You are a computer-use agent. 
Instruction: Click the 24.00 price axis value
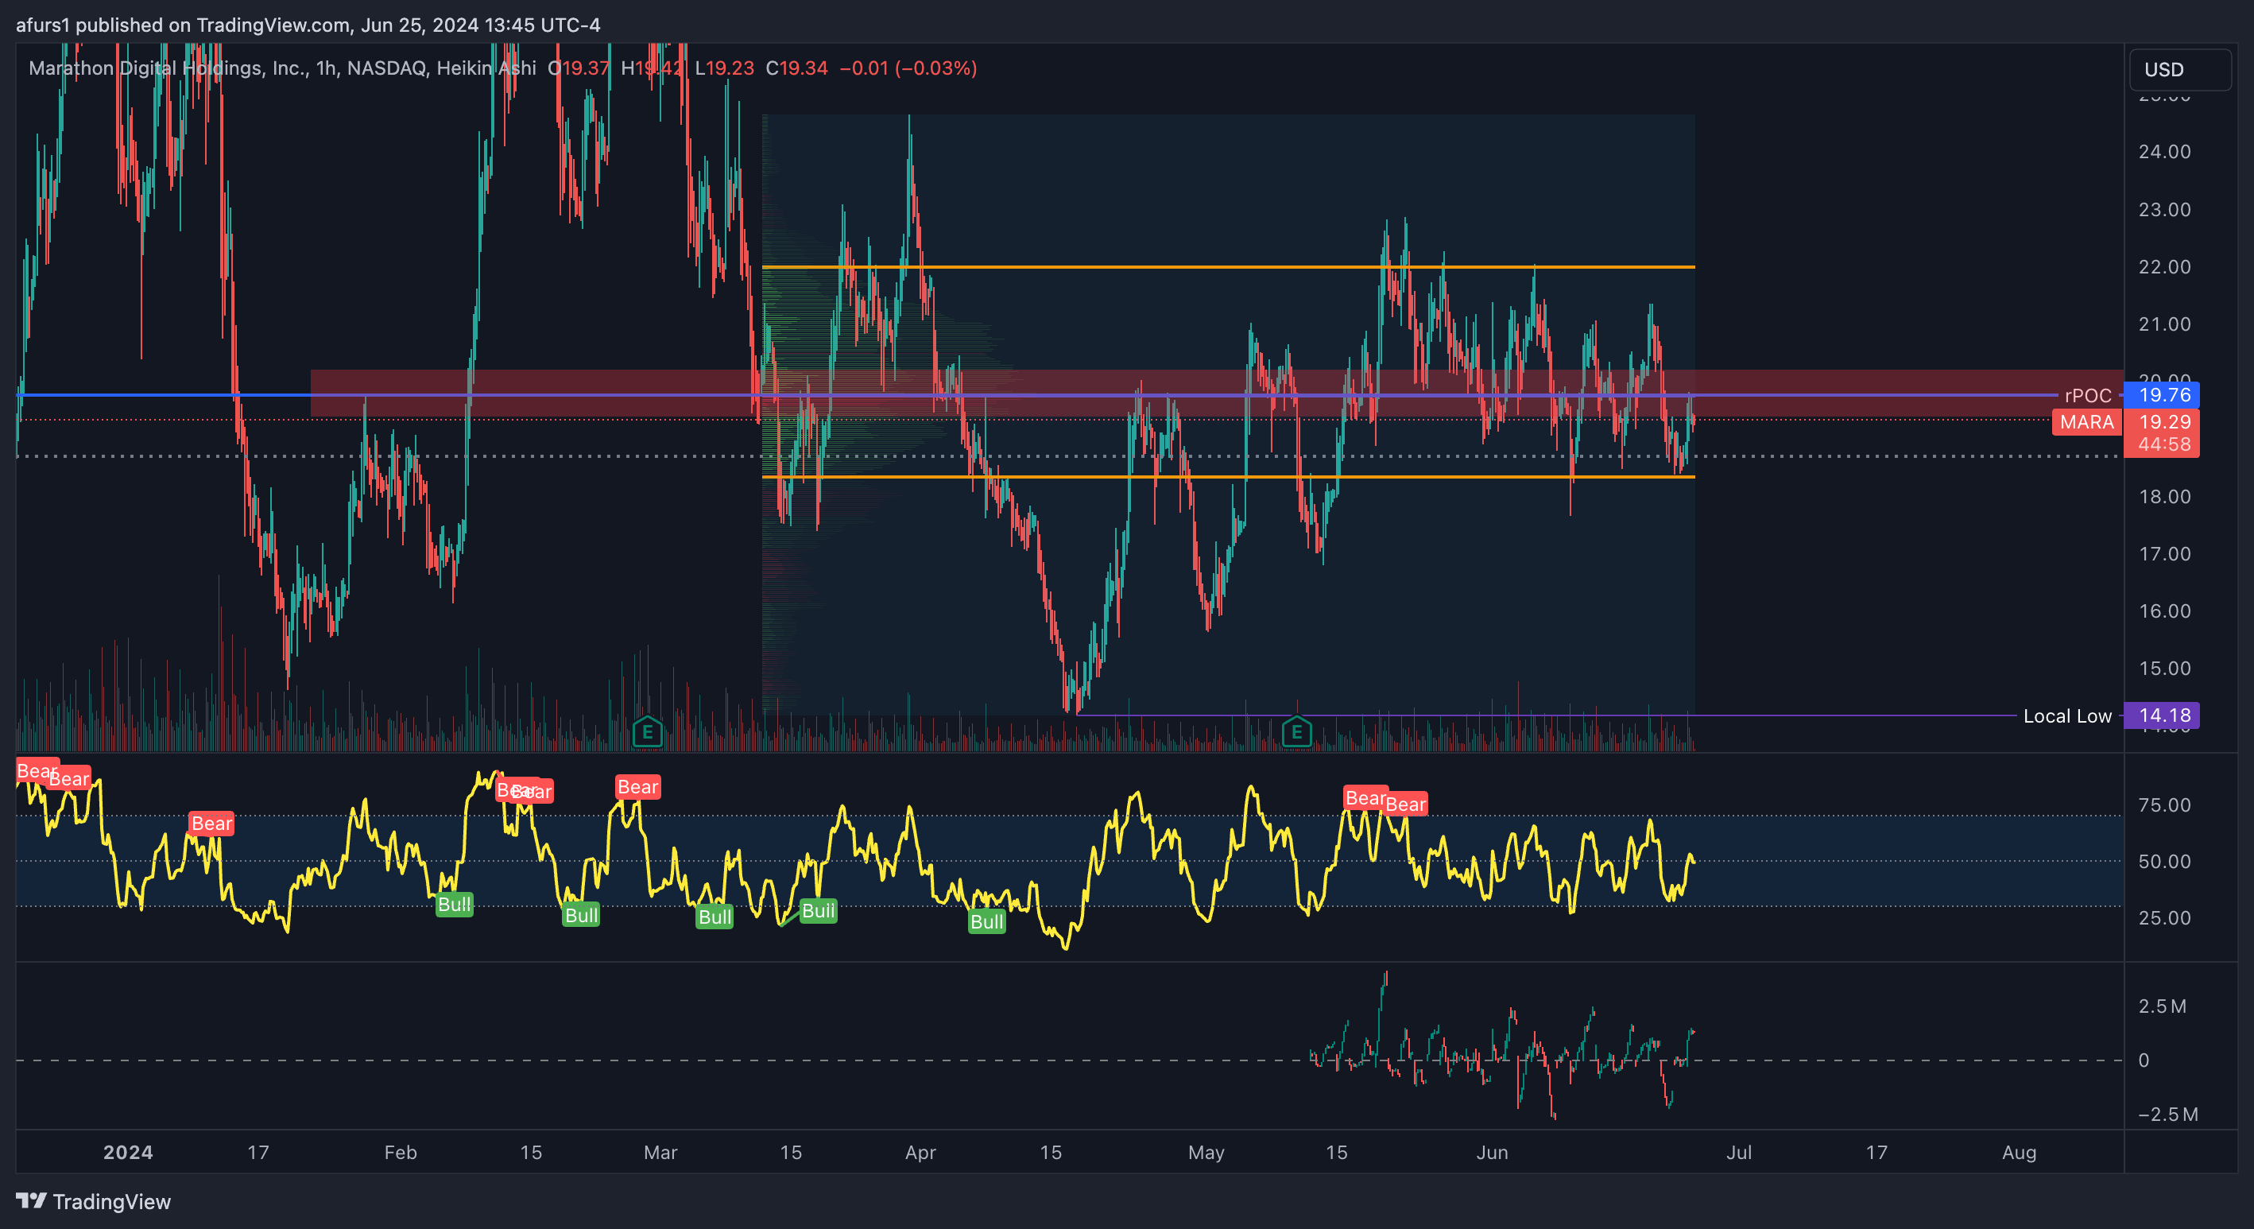[2165, 151]
